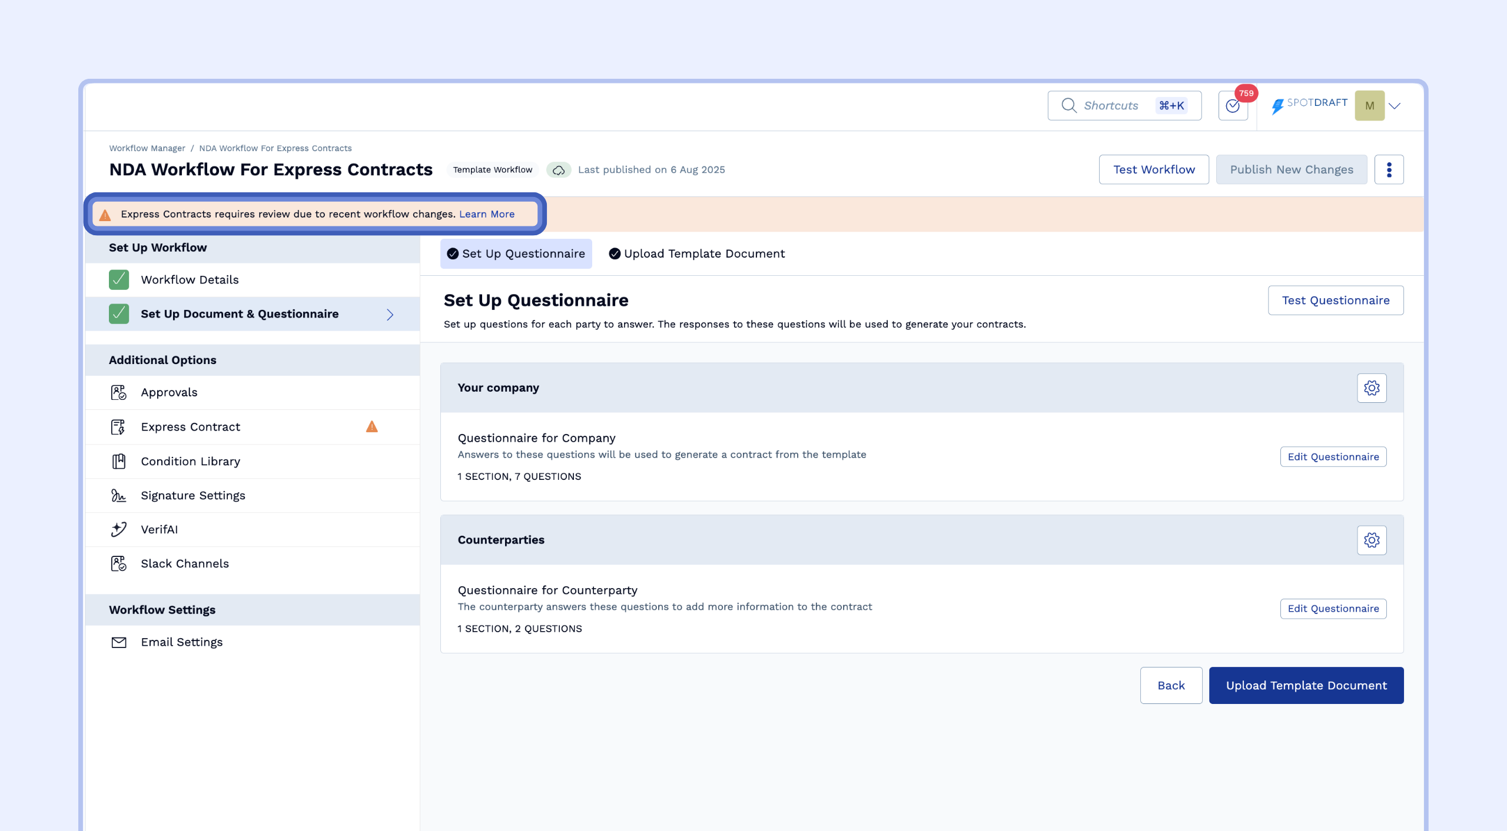Click the cloud publish status icon
Viewport: 1507px width, 831px height.
(559, 170)
